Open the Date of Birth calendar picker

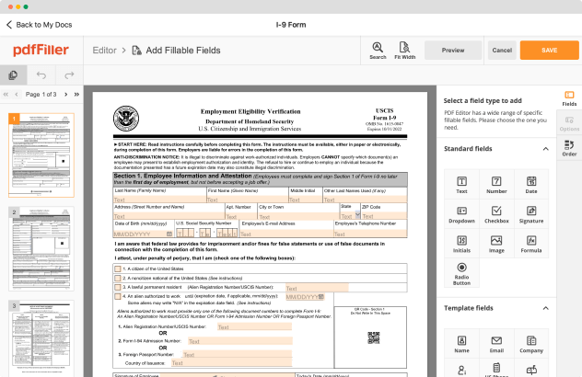[x=169, y=234]
